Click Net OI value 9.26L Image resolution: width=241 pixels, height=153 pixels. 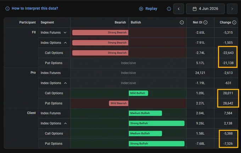click(200, 123)
